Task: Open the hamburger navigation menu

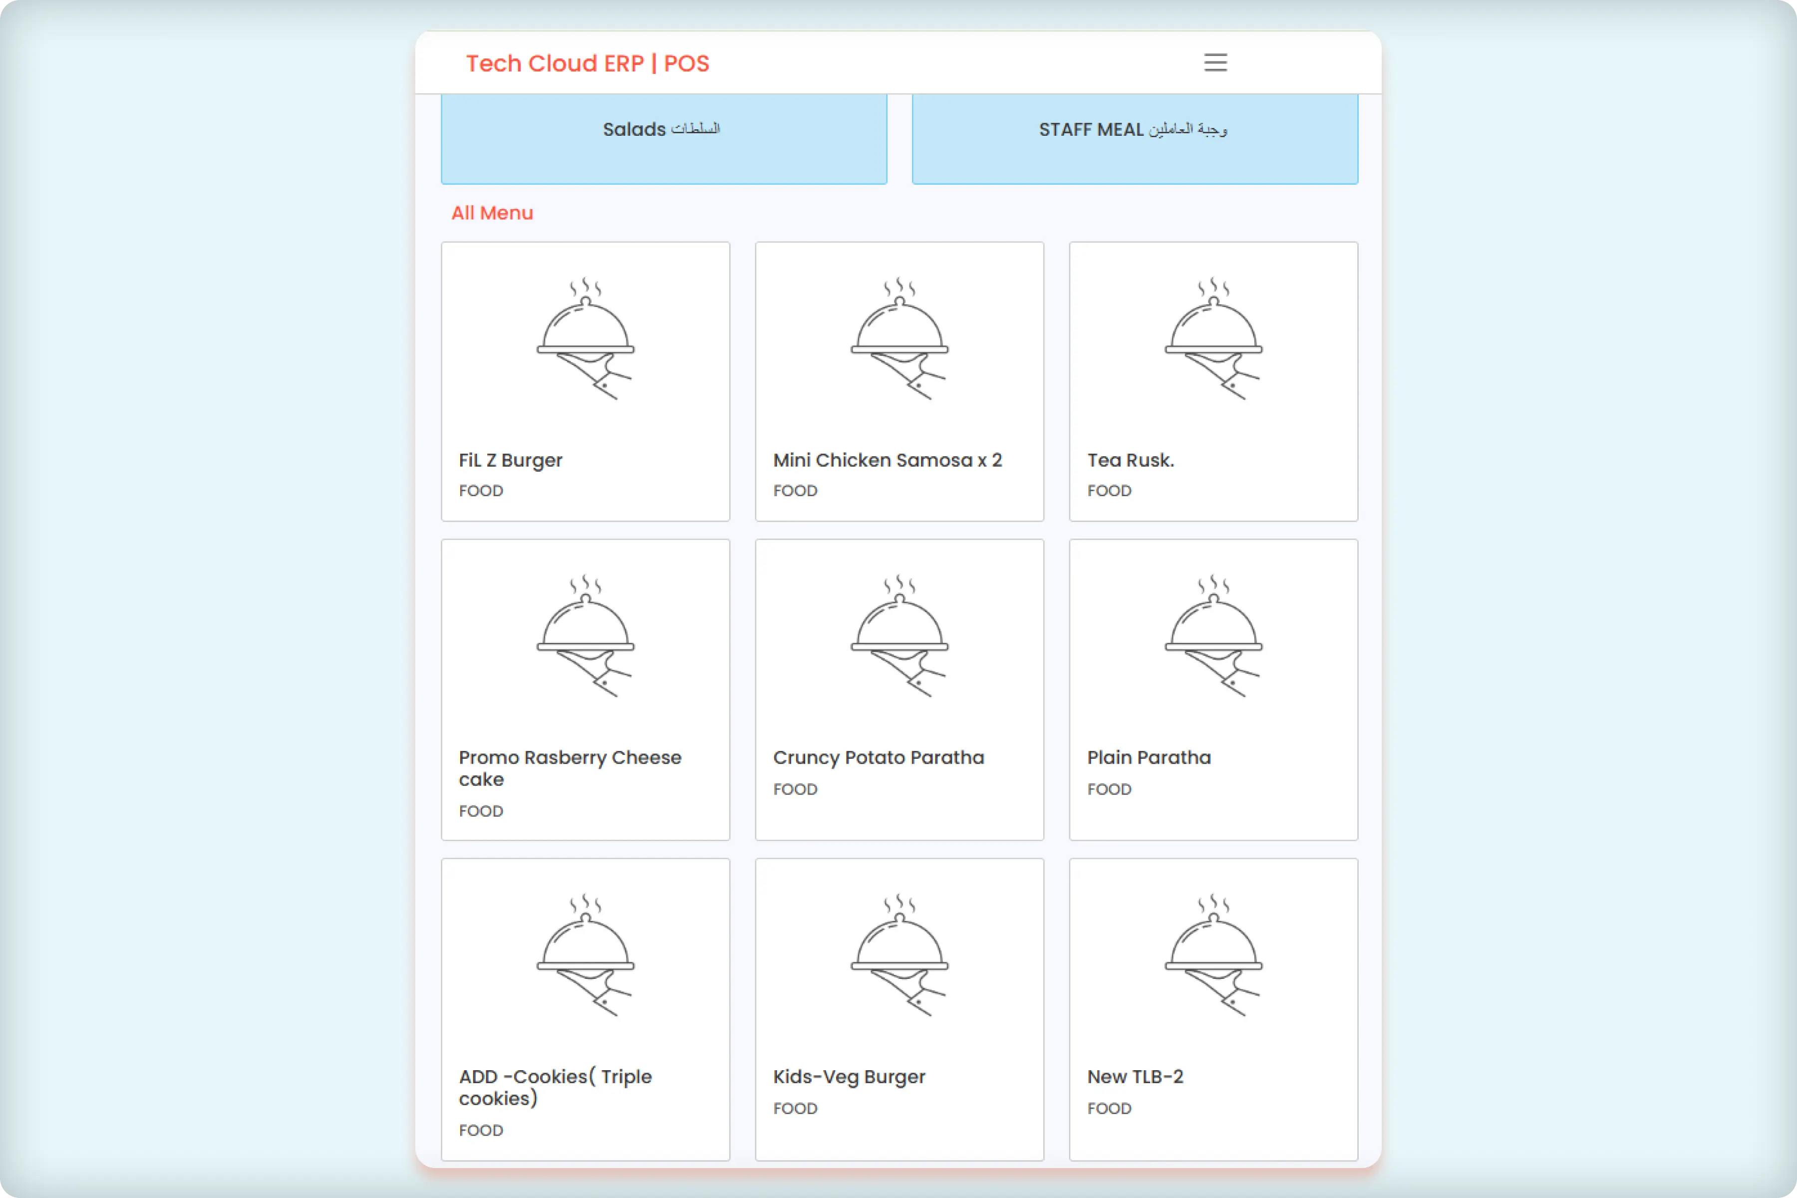Action: 1215,63
